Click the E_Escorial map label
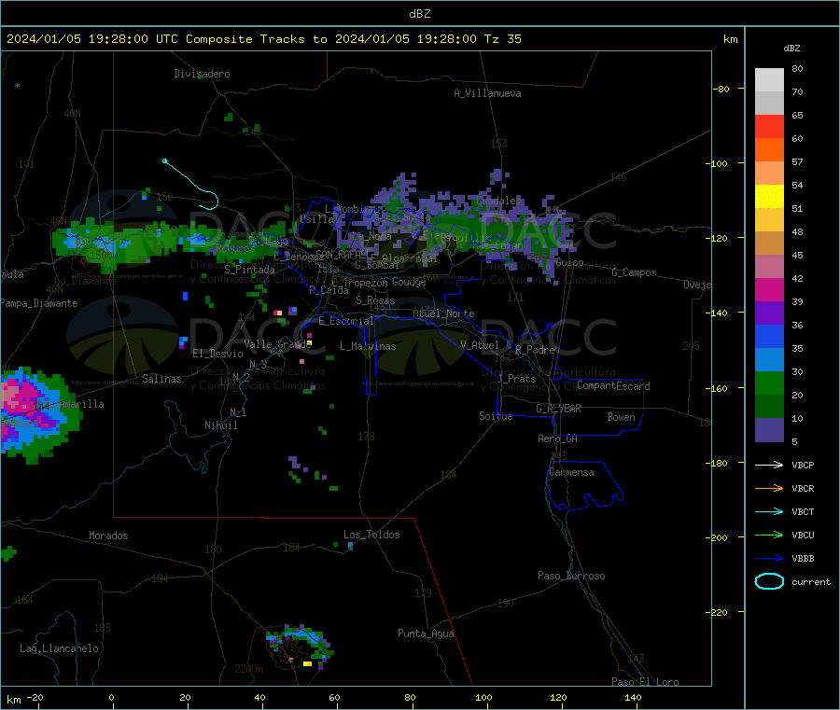Image resolution: width=840 pixels, height=710 pixels. [346, 321]
